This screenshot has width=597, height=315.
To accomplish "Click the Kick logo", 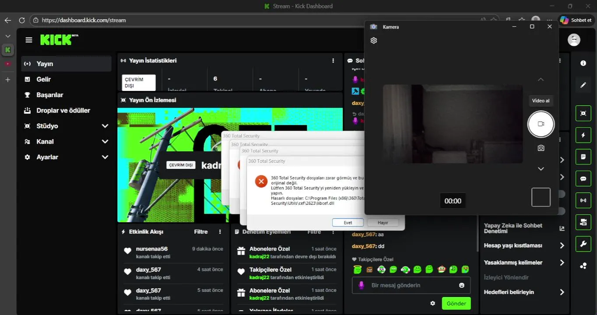I will [x=59, y=40].
